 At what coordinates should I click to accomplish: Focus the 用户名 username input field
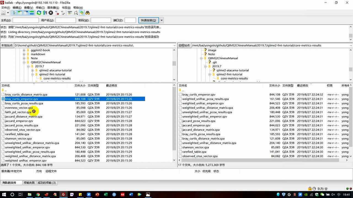66,20
